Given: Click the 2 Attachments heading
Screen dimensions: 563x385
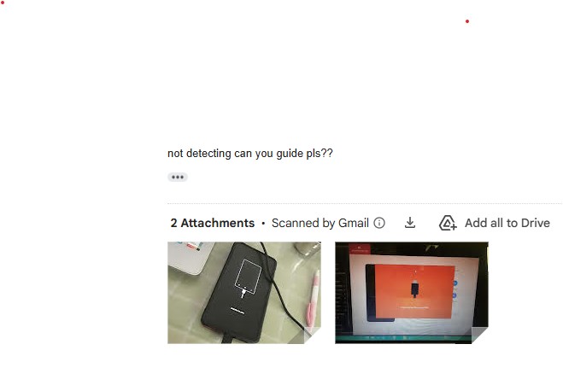Looking at the screenshot, I should tap(213, 223).
